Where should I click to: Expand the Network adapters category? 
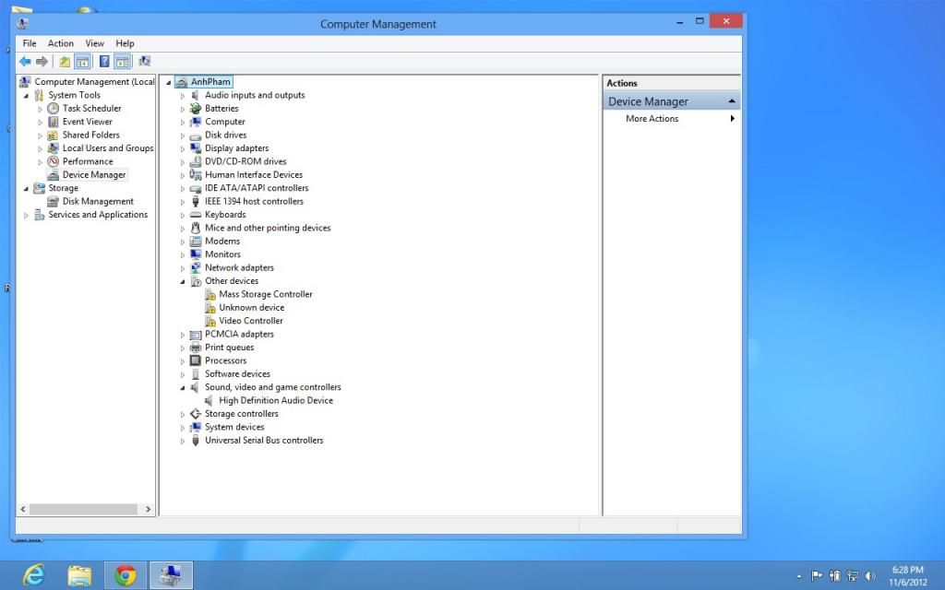coord(183,268)
